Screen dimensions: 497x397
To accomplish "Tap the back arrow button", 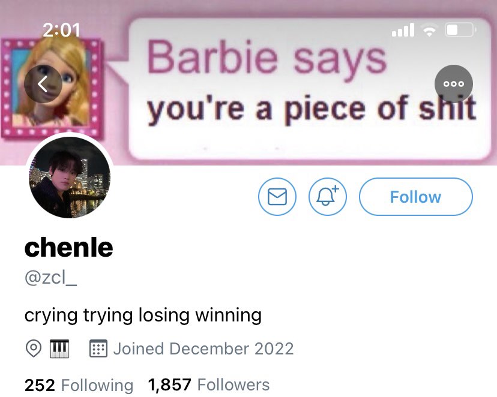I will tap(43, 84).
